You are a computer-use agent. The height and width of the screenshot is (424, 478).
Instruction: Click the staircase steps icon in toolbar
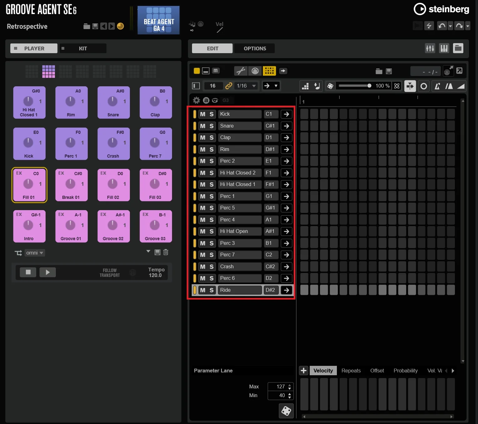click(305, 86)
